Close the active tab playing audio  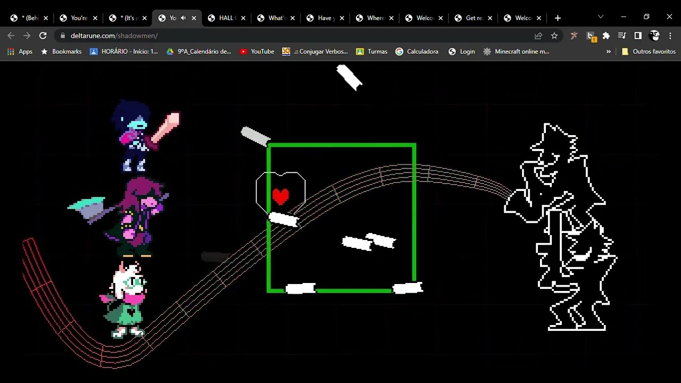tap(194, 18)
